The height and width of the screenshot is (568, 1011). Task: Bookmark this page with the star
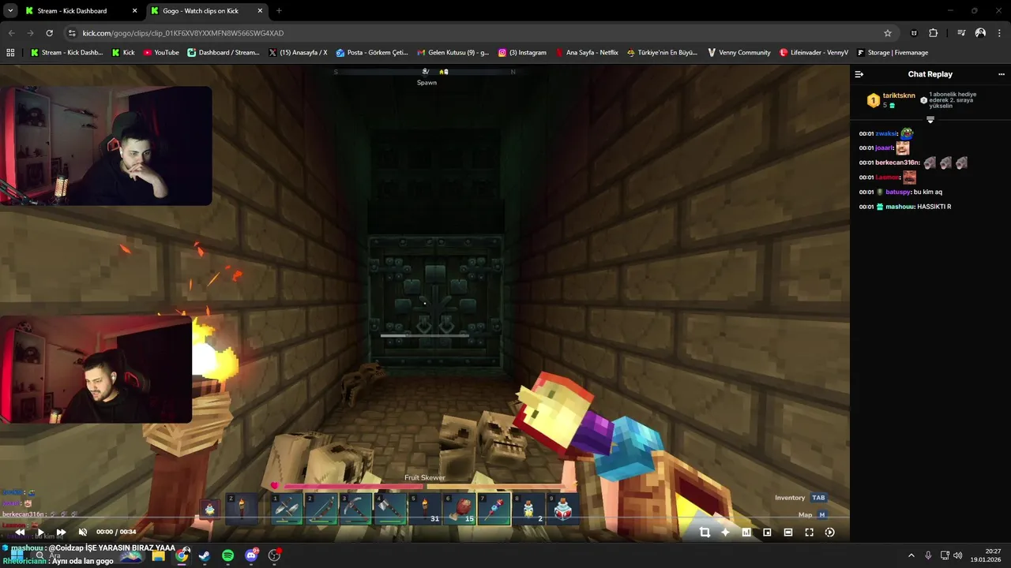point(888,33)
